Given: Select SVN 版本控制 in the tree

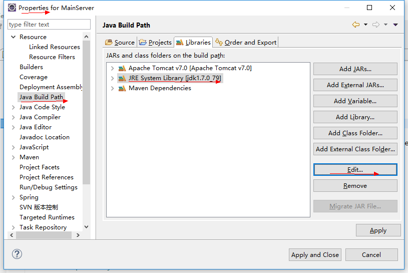Looking at the screenshot, I should 39,207.
